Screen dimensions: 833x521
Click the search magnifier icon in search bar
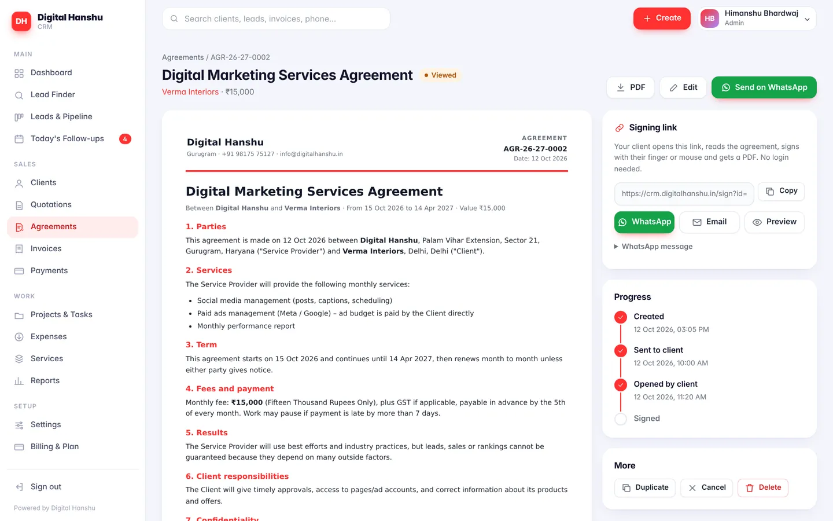tap(174, 19)
